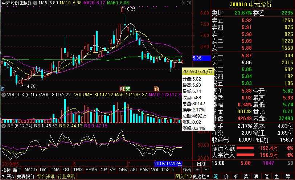Select the VR indicator tab
295x180 pixels.
(112, 170)
